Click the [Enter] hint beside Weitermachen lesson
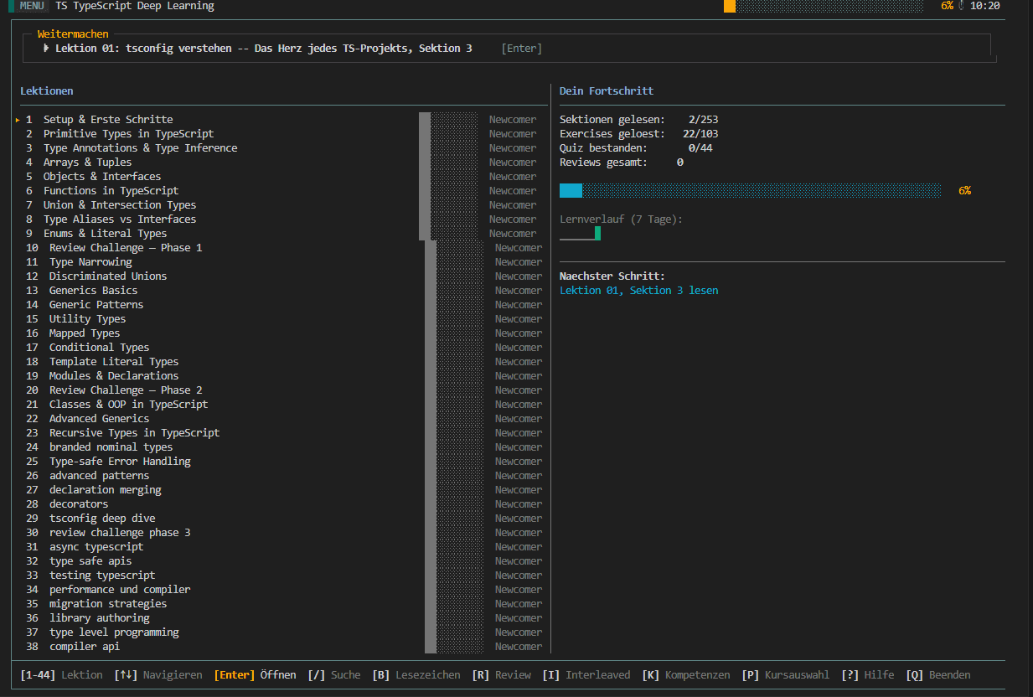The width and height of the screenshot is (1033, 697). click(x=521, y=49)
